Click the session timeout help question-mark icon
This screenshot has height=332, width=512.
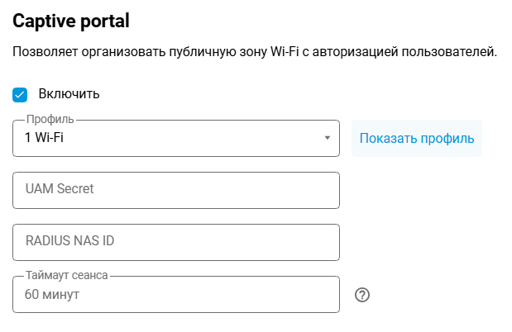click(x=361, y=295)
